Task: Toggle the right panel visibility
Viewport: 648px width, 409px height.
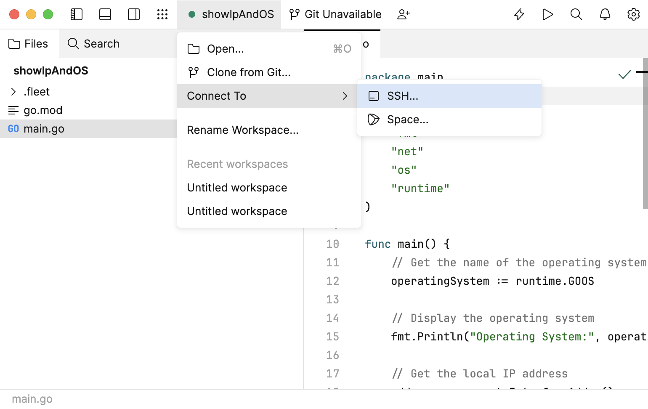Action: coord(133,14)
